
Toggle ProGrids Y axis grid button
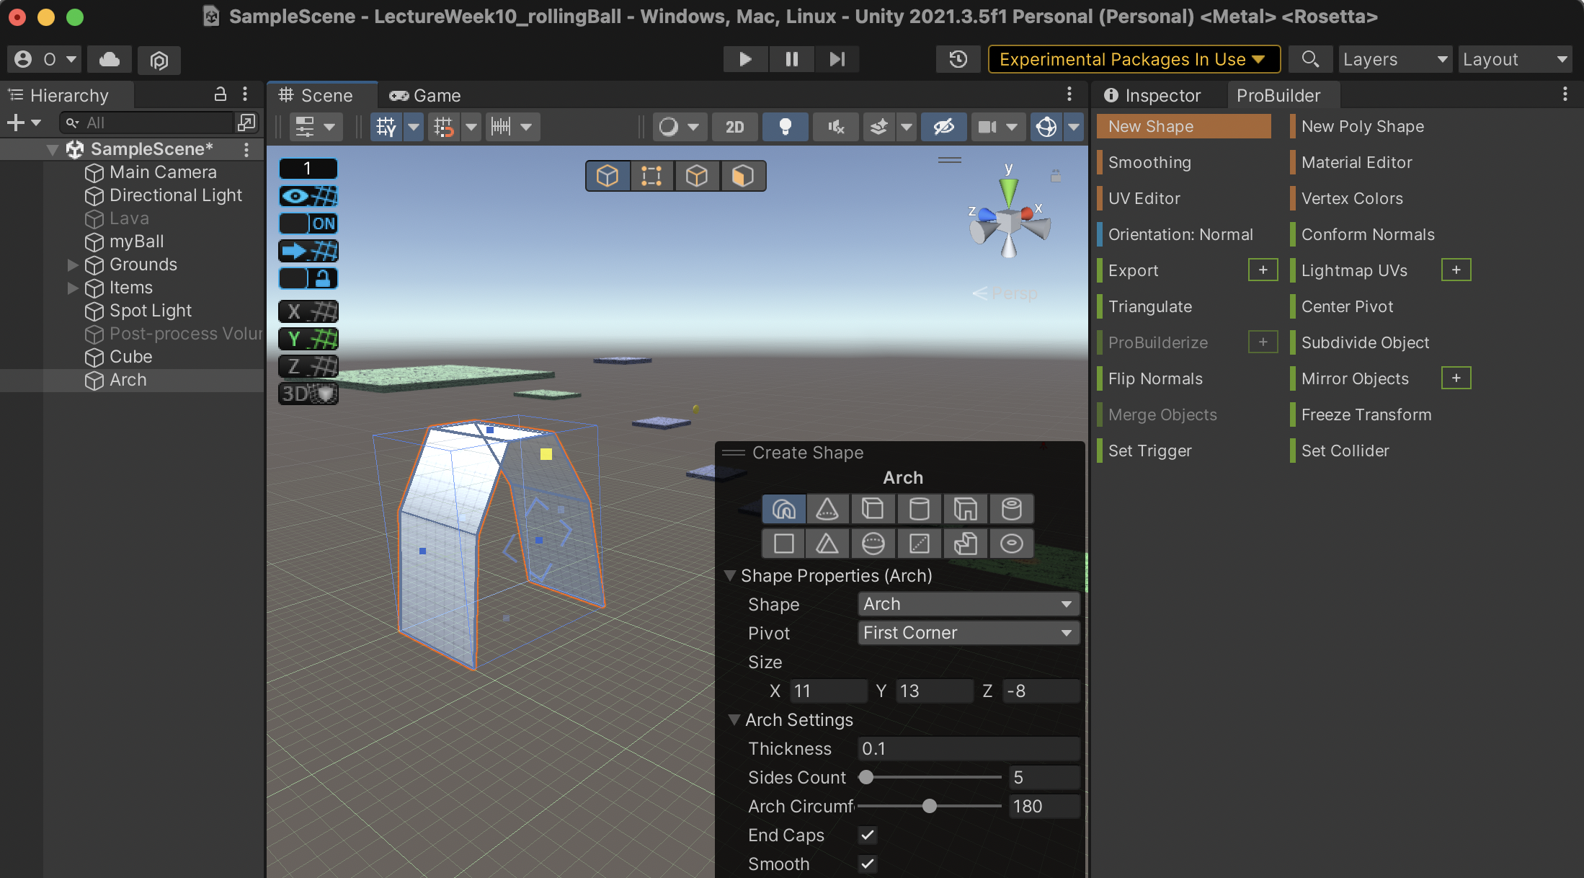tap(308, 339)
